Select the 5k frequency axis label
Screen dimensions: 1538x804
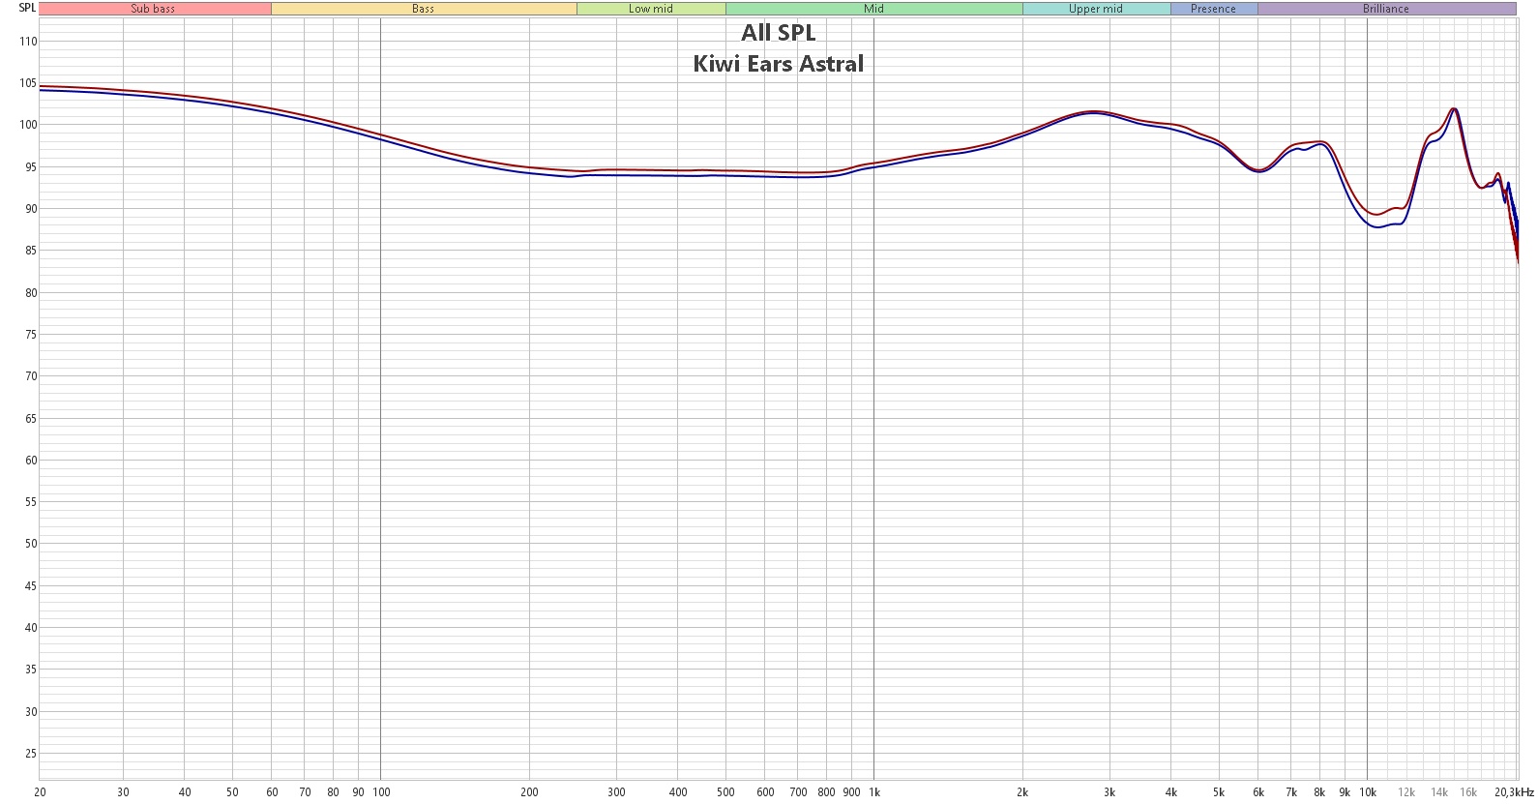coord(1219,792)
